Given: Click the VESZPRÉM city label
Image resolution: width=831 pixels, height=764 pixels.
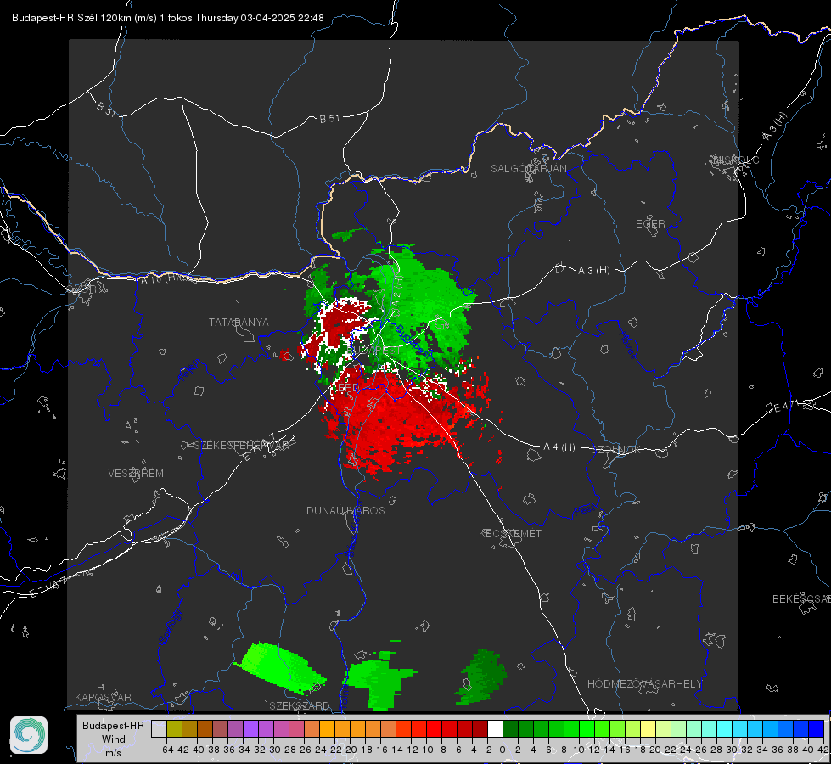Looking at the screenshot, I should click(x=136, y=473).
